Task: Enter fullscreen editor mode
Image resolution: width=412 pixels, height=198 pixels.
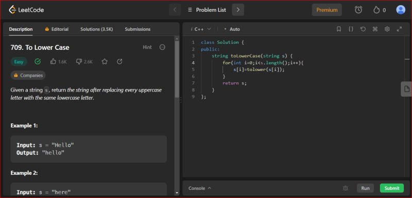Action: point(399,29)
